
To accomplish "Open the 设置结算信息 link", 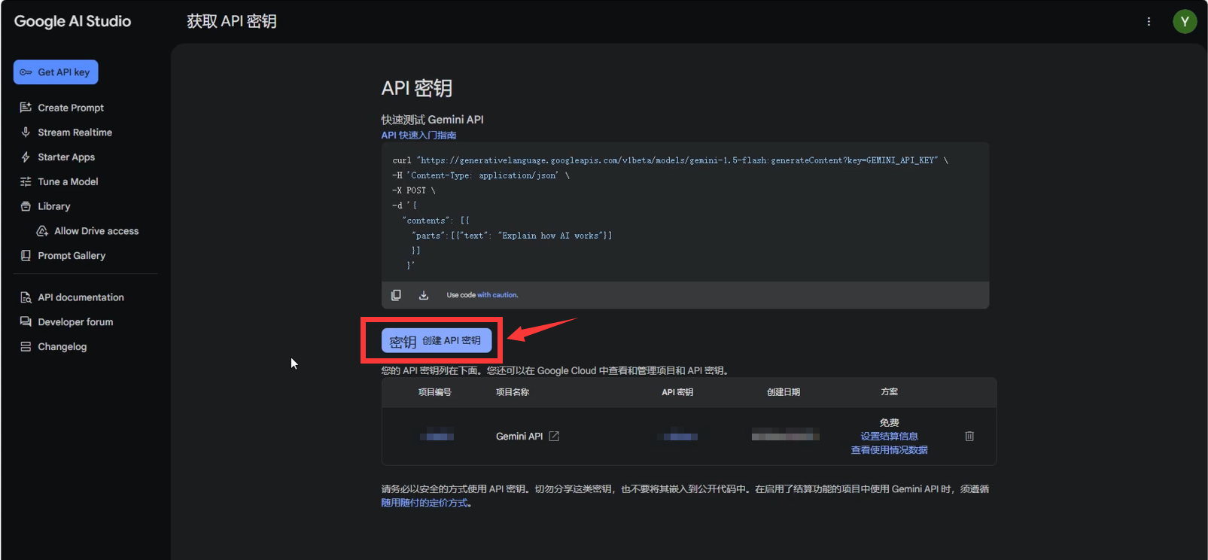I will 889,437.
